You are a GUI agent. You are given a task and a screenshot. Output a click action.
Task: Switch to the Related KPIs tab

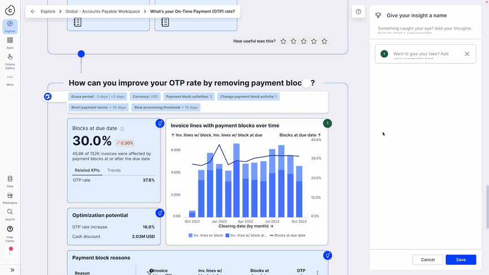pyautogui.click(x=87, y=170)
